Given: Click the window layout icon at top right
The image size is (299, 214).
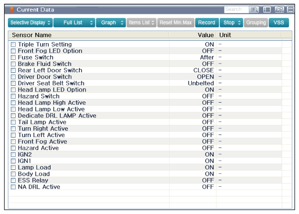Looking at the screenshot, I should tap(291, 10).
